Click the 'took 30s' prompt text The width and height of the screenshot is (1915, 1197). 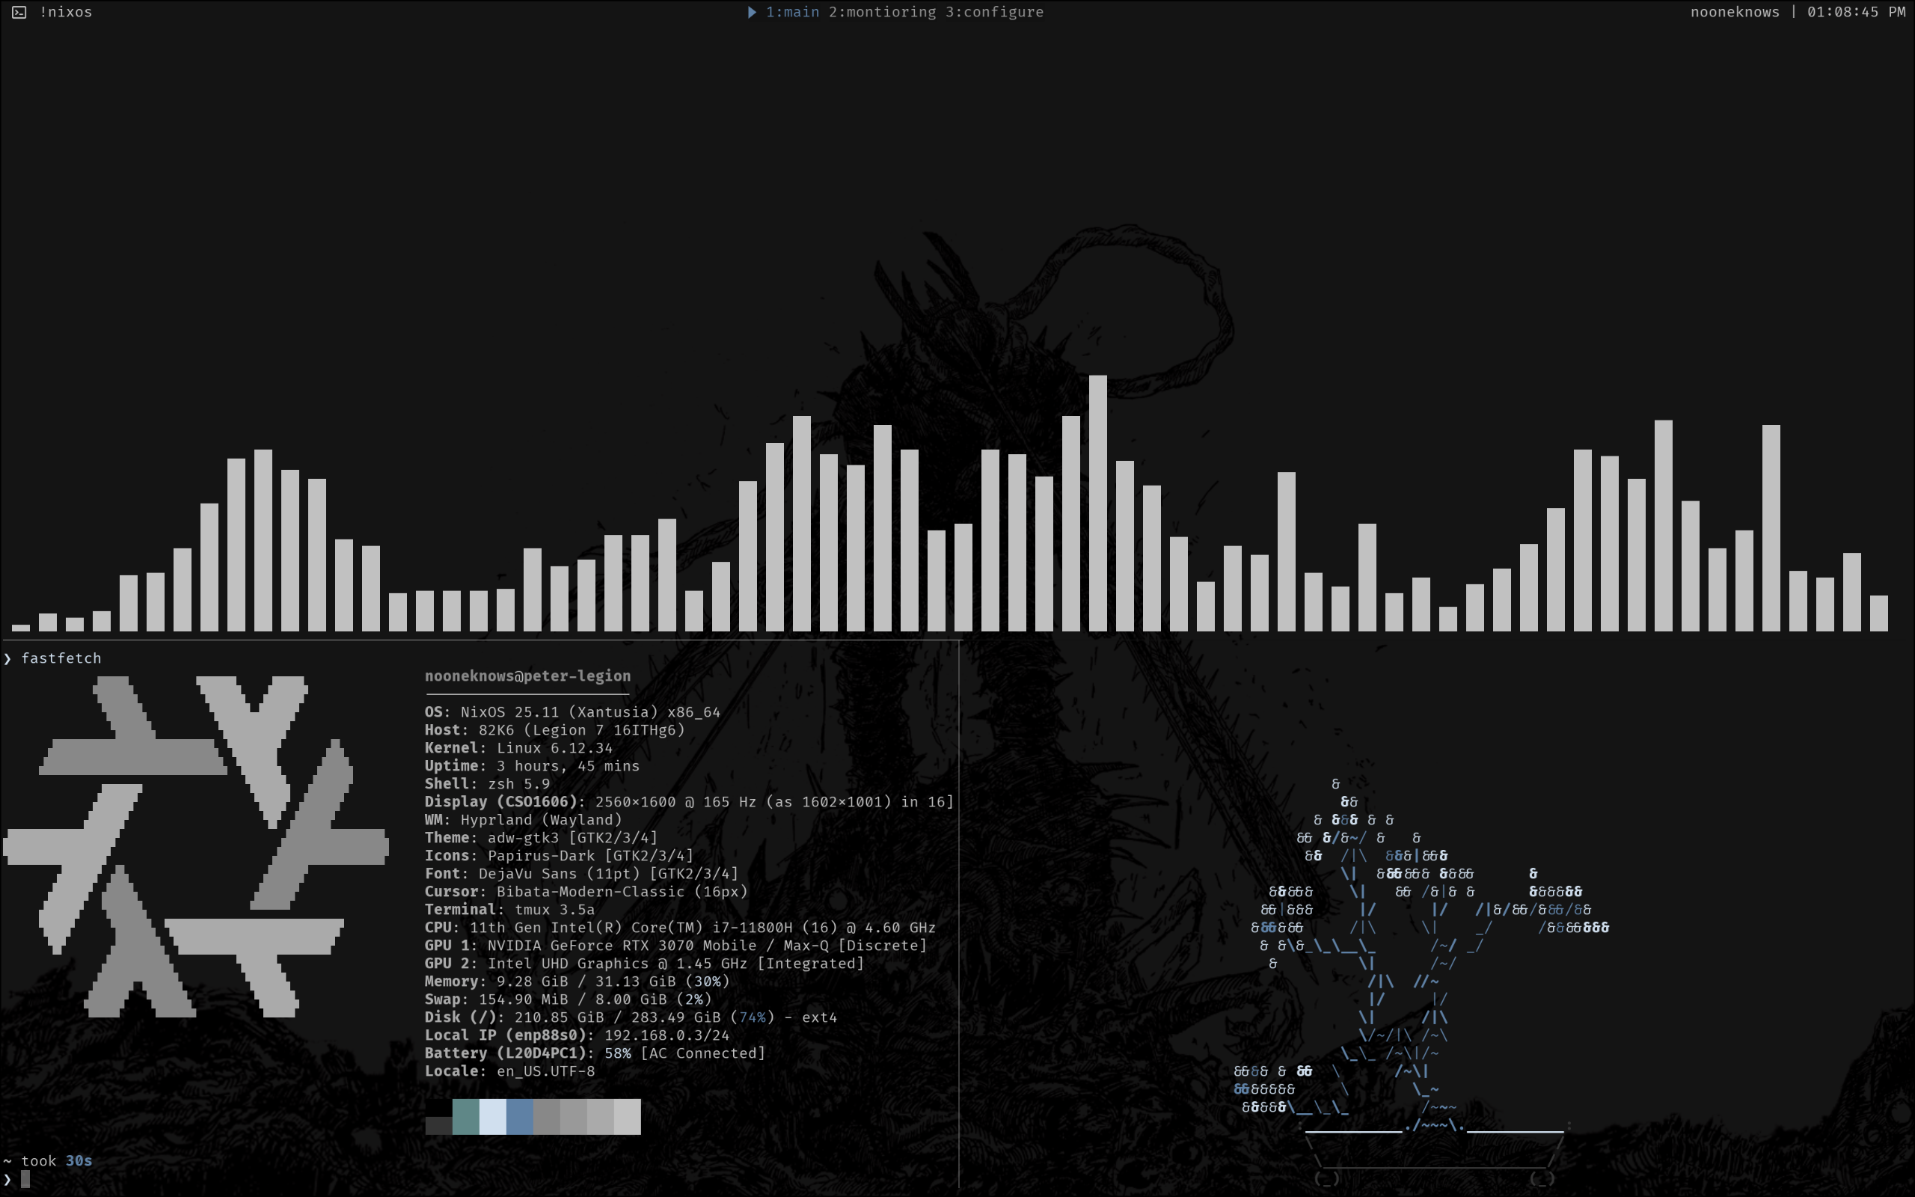(x=56, y=1160)
